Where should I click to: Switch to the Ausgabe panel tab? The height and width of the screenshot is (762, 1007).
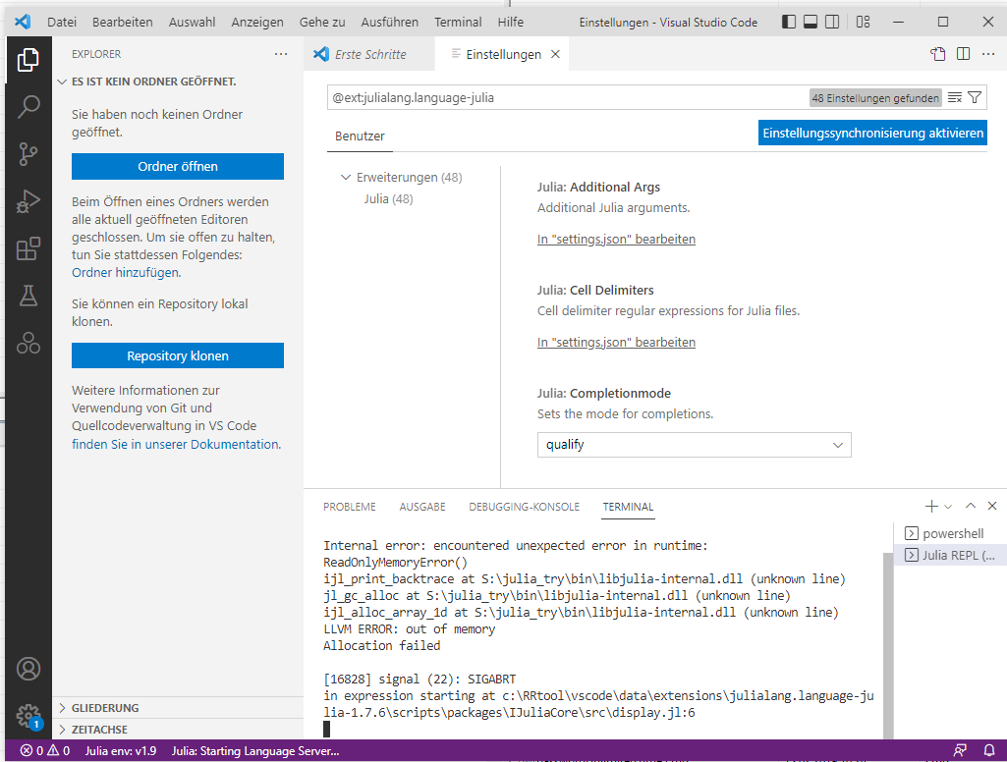pyautogui.click(x=422, y=507)
